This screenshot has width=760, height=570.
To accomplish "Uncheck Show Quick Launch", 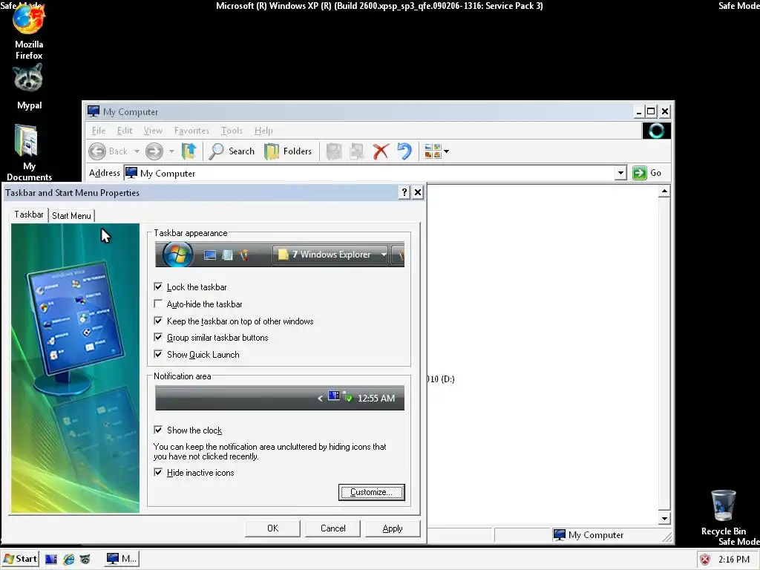I will point(158,354).
